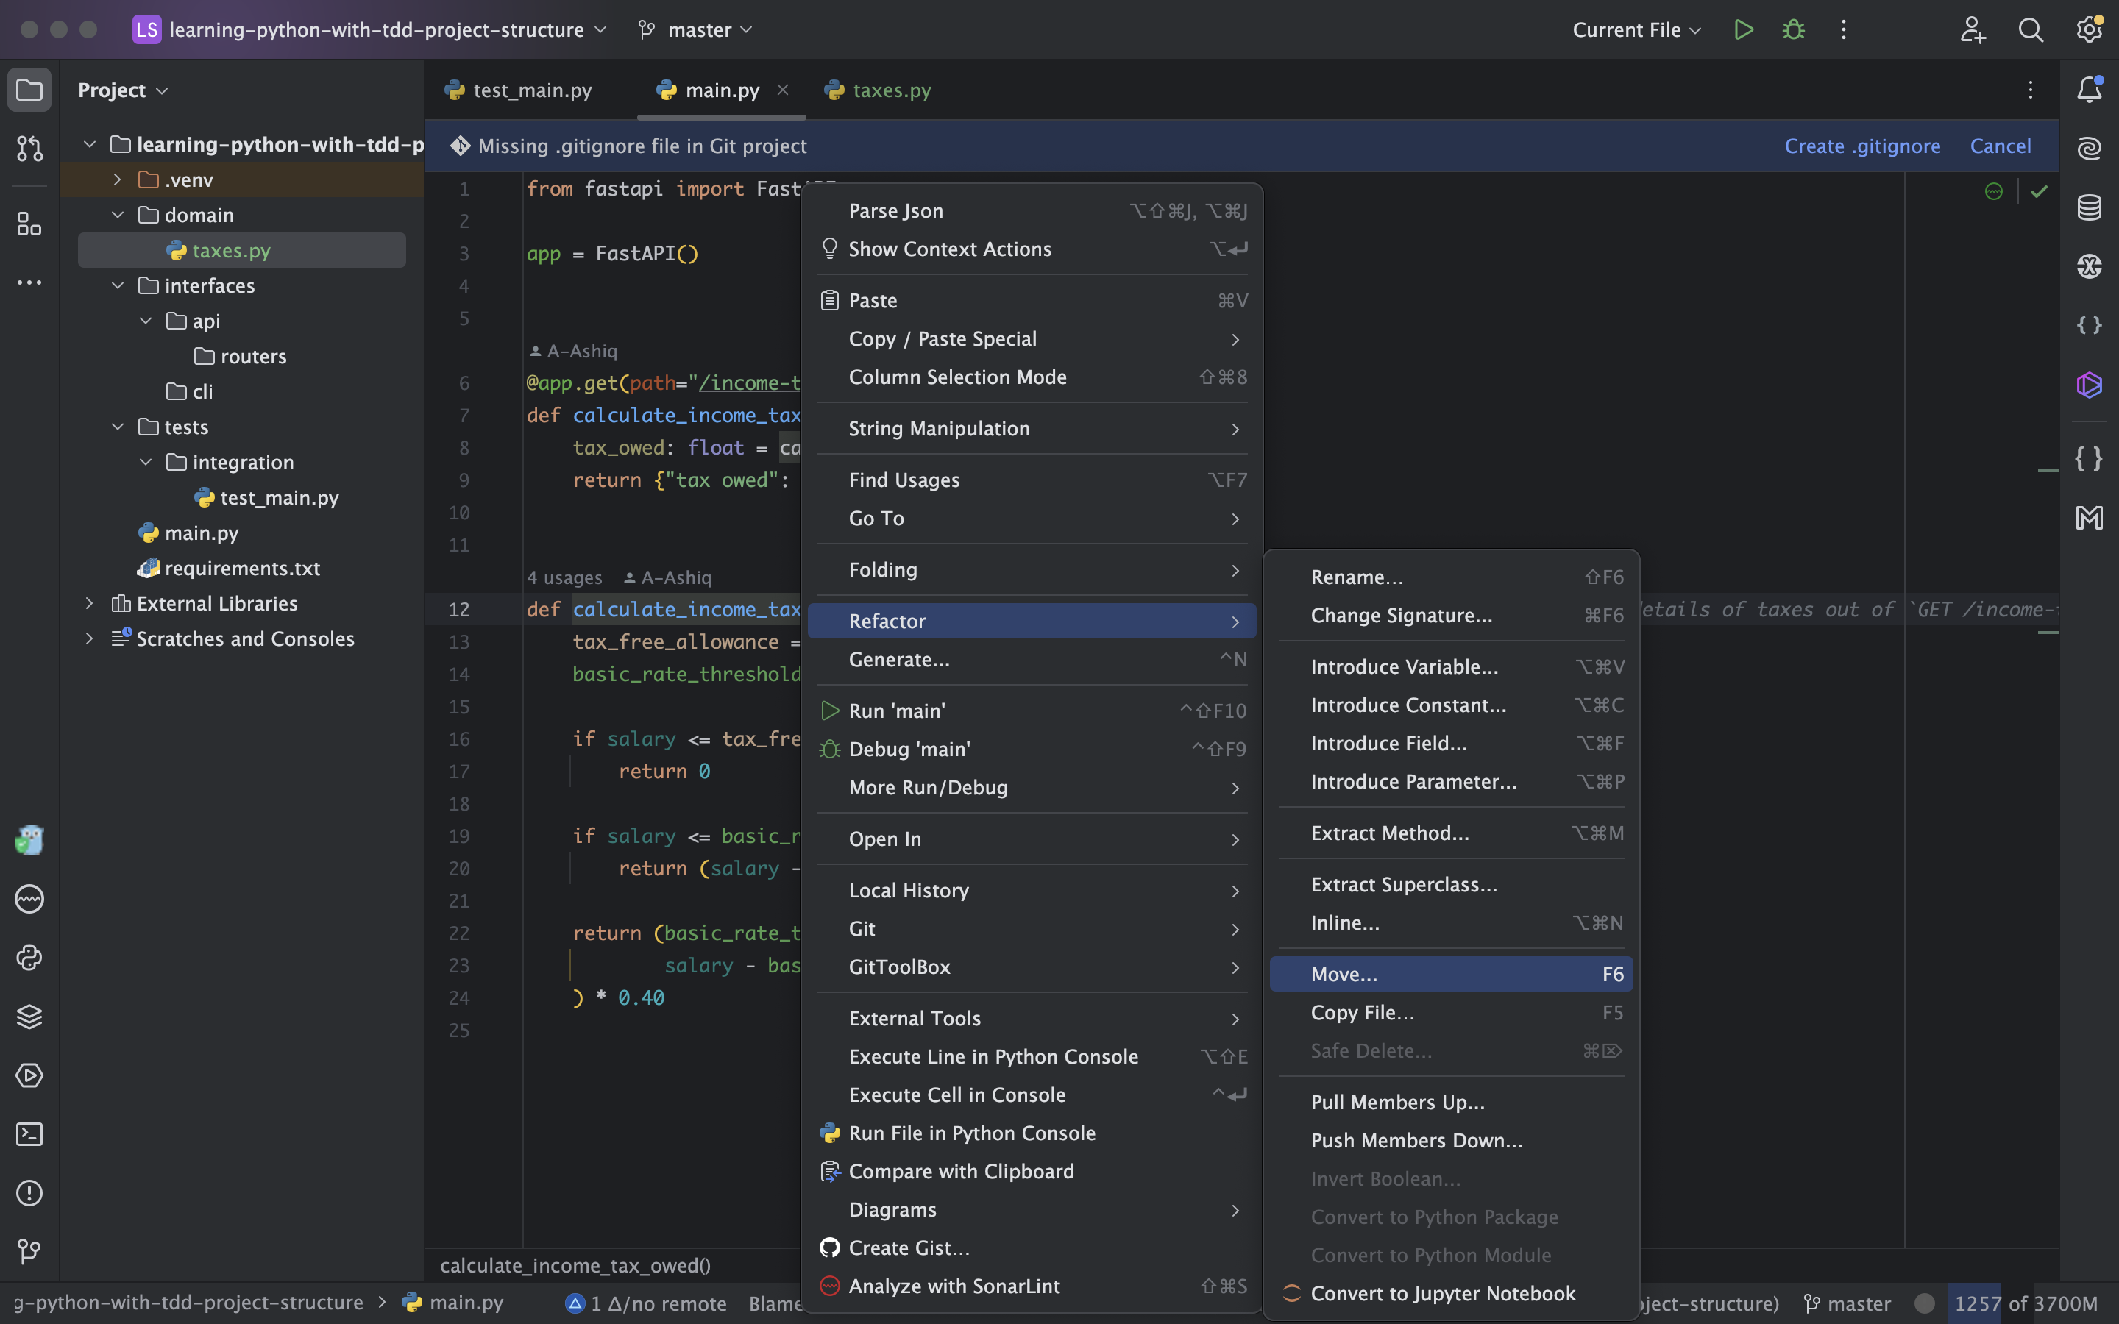Open the Database tool window icon
Image resolution: width=2119 pixels, height=1324 pixels.
click(x=2090, y=207)
